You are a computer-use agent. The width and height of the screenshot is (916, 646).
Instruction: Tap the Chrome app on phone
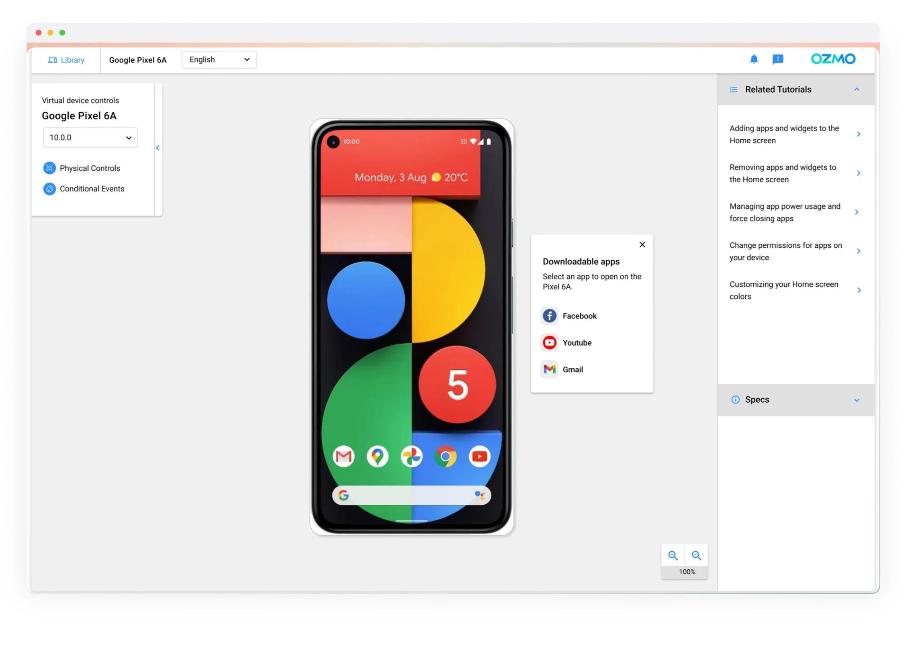coord(446,456)
